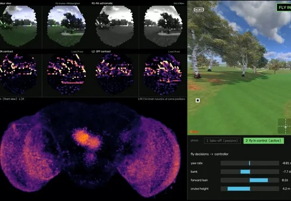The height and width of the screenshot is (201, 291).
Task: Click the 'ON contrast' panel title
Action: point(6,51)
